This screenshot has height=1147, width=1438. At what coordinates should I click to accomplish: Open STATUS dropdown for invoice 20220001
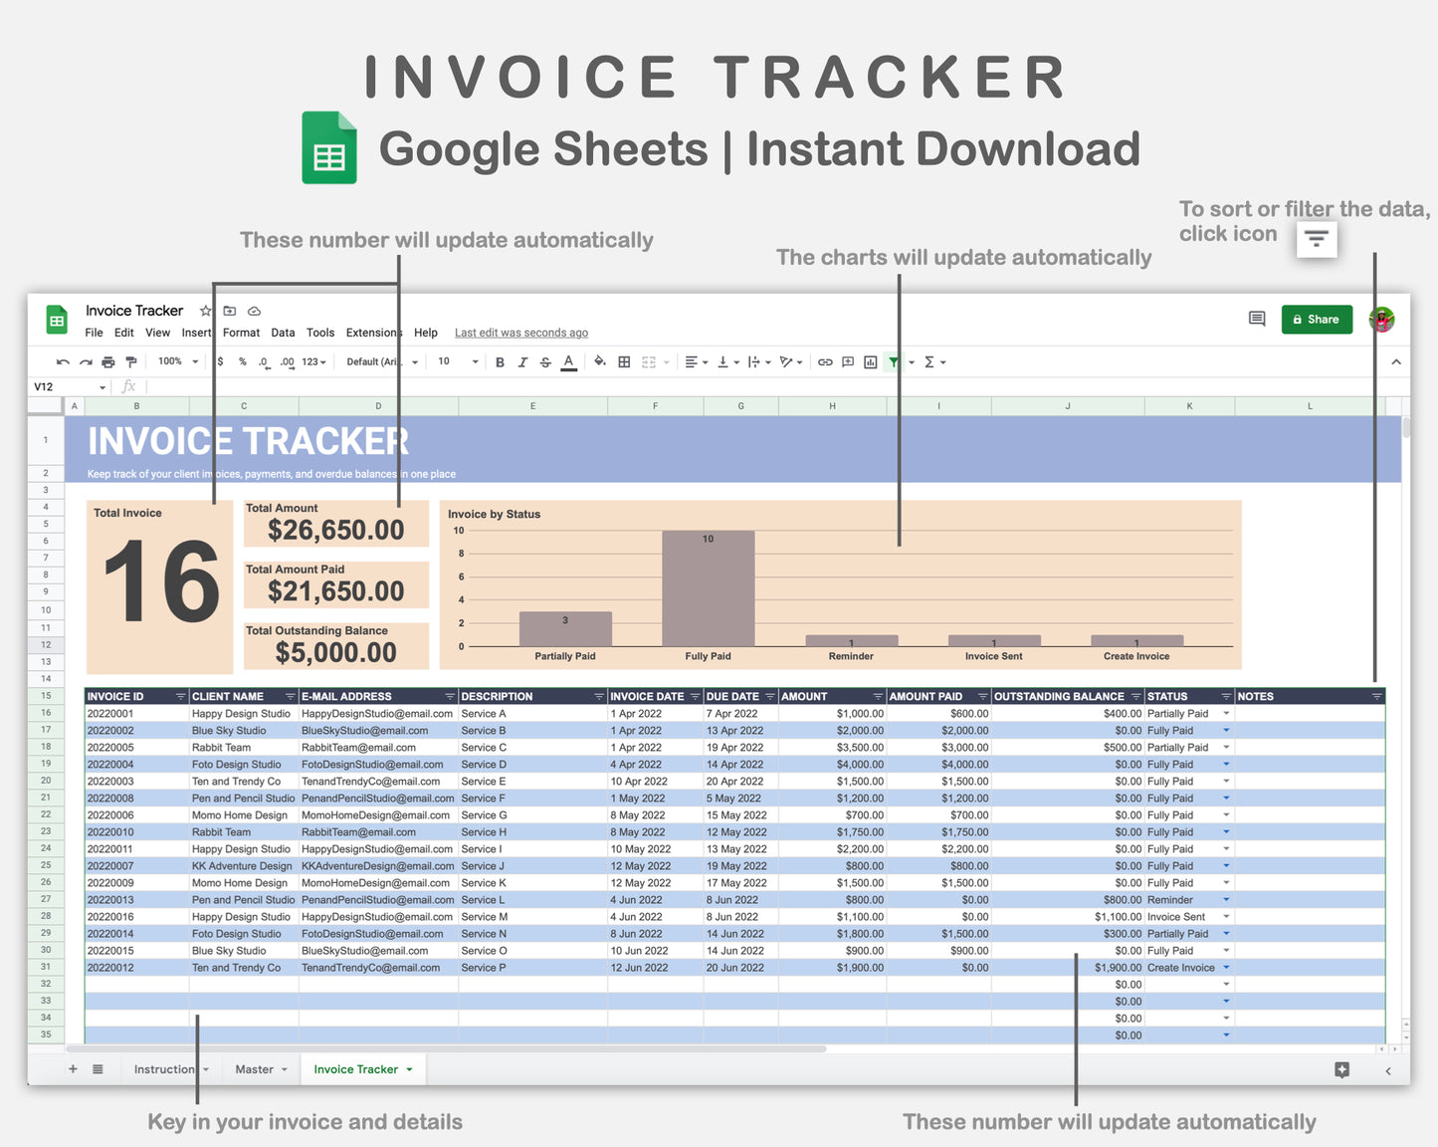click(1226, 714)
